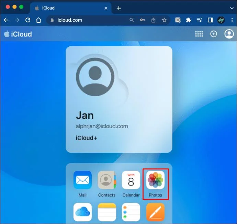The height and width of the screenshot is (224, 237).
Task: Click the circled plus create icon
Action: (214, 34)
